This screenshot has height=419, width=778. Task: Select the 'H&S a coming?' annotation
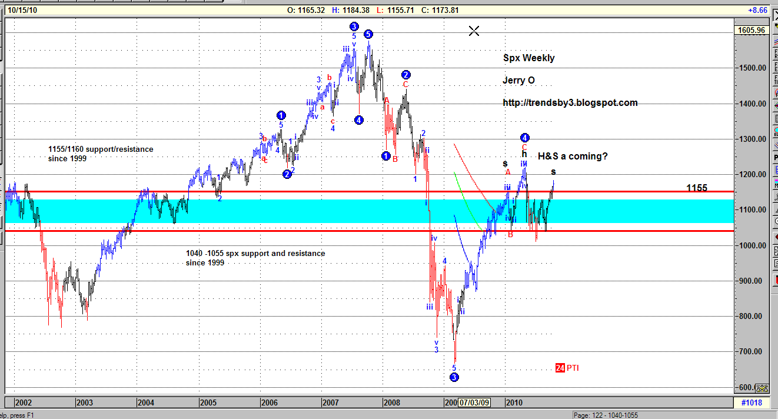573,157
